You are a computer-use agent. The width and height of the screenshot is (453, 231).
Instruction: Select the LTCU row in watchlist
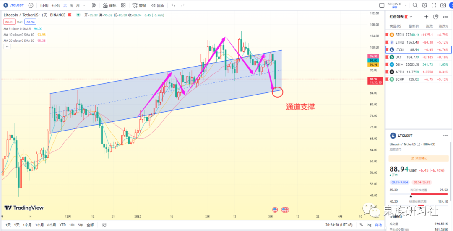click(418, 50)
